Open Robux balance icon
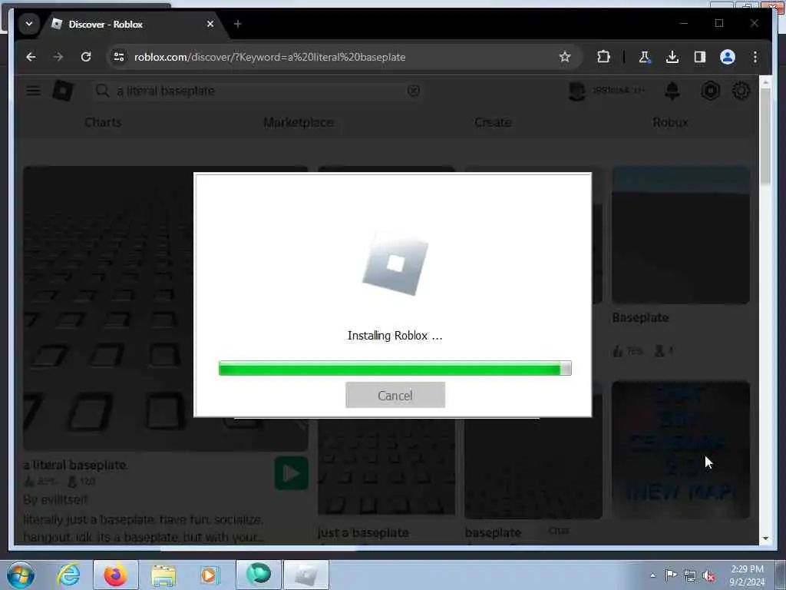Image resolution: width=786 pixels, height=590 pixels. pyautogui.click(x=710, y=91)
